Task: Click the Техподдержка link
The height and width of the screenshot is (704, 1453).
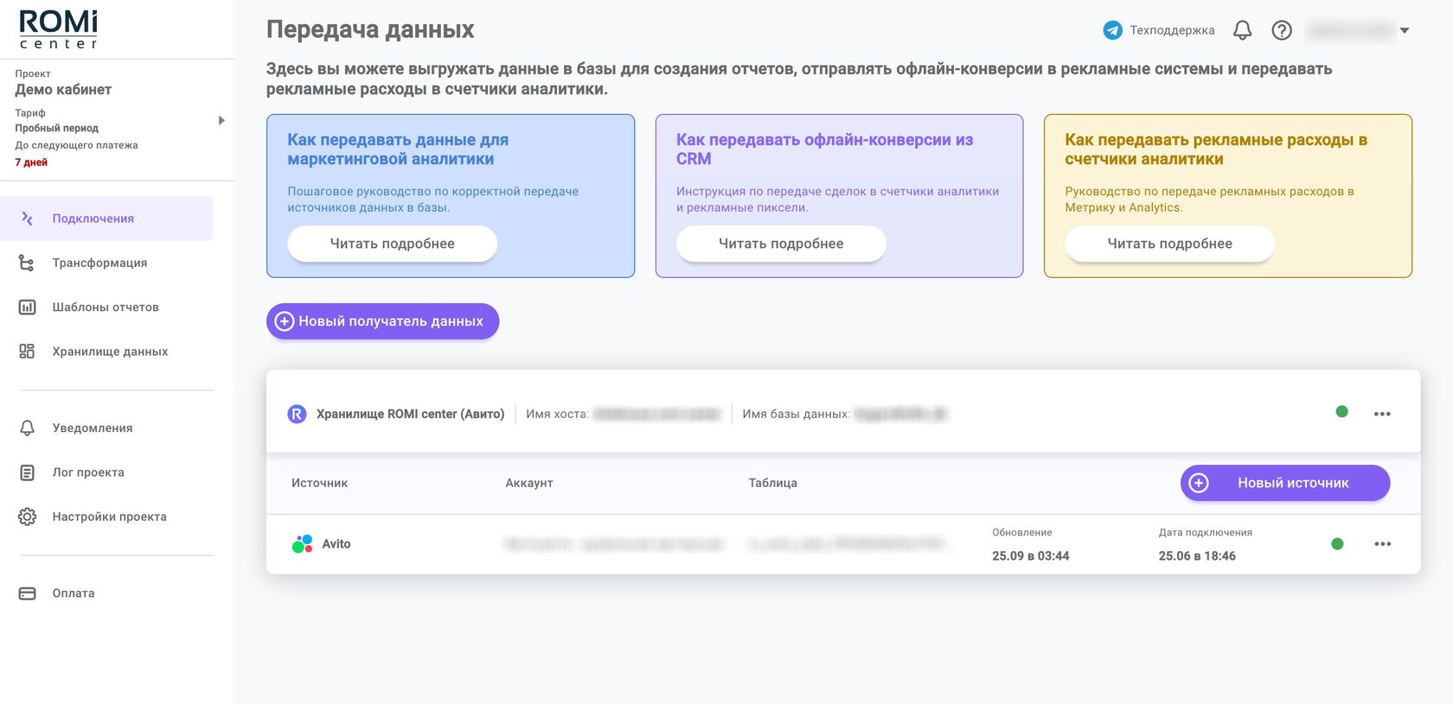Action: (1172, 30)
